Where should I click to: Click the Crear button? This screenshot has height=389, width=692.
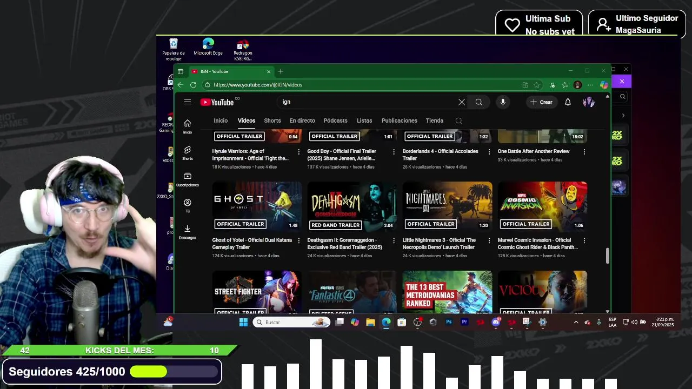click(x=541, y=102)
